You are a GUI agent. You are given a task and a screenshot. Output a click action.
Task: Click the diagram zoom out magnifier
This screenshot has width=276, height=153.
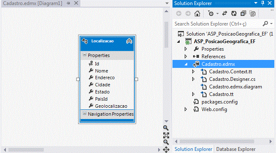(166, 142)
